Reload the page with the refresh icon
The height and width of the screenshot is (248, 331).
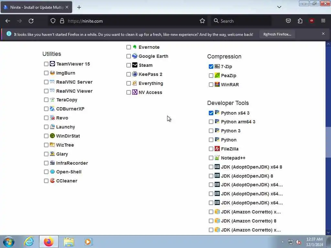31,21
